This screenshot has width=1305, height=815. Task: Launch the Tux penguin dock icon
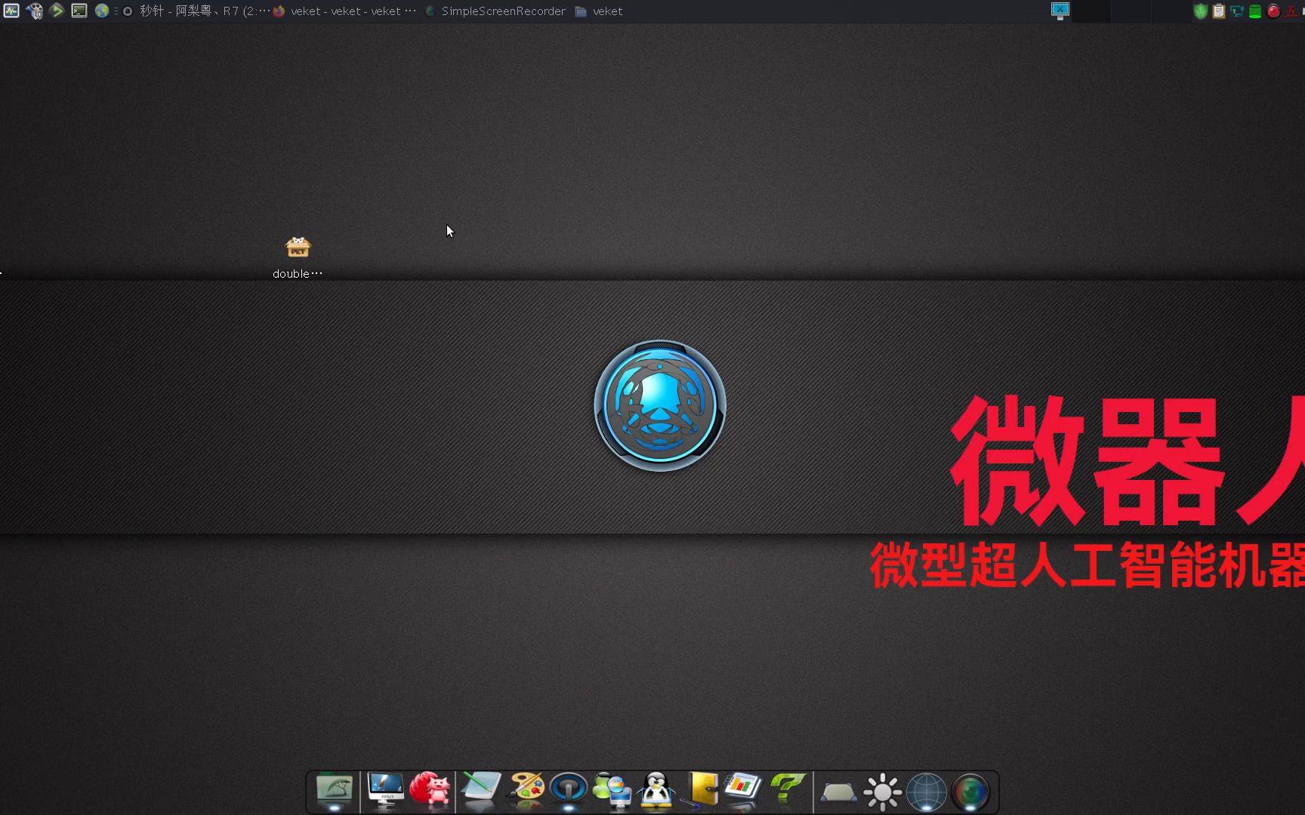[656, 791]
